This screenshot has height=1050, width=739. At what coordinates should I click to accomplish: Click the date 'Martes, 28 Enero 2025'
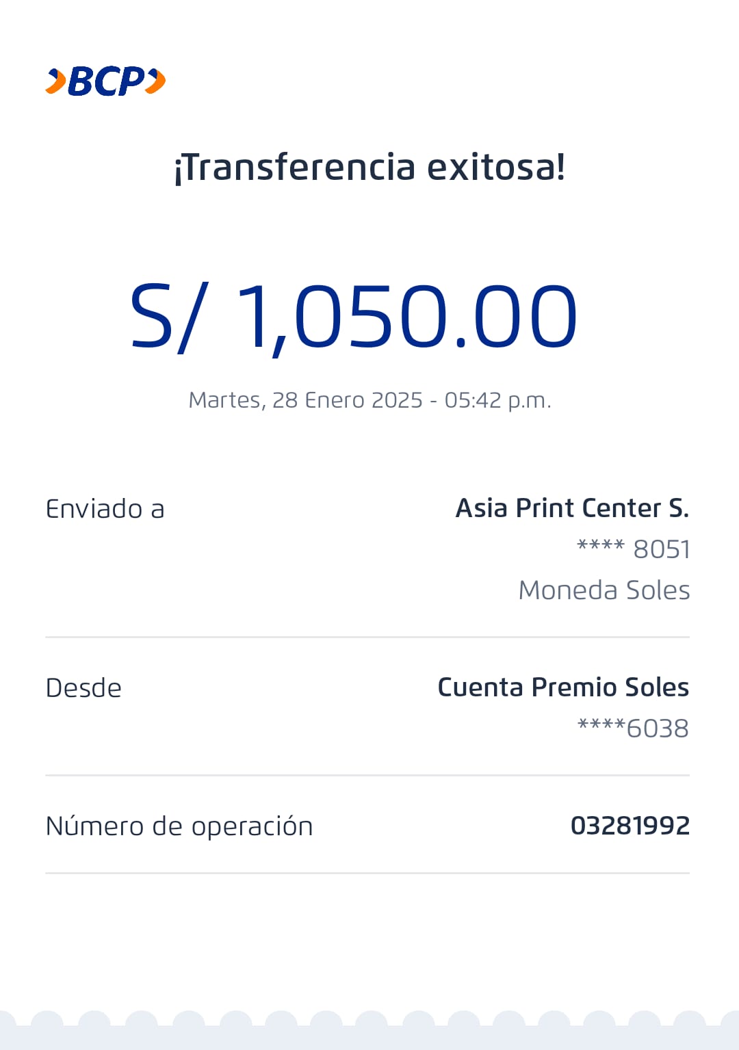tap(305, 400)
